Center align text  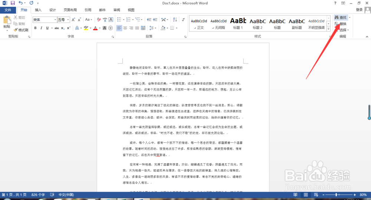[125, 28]
